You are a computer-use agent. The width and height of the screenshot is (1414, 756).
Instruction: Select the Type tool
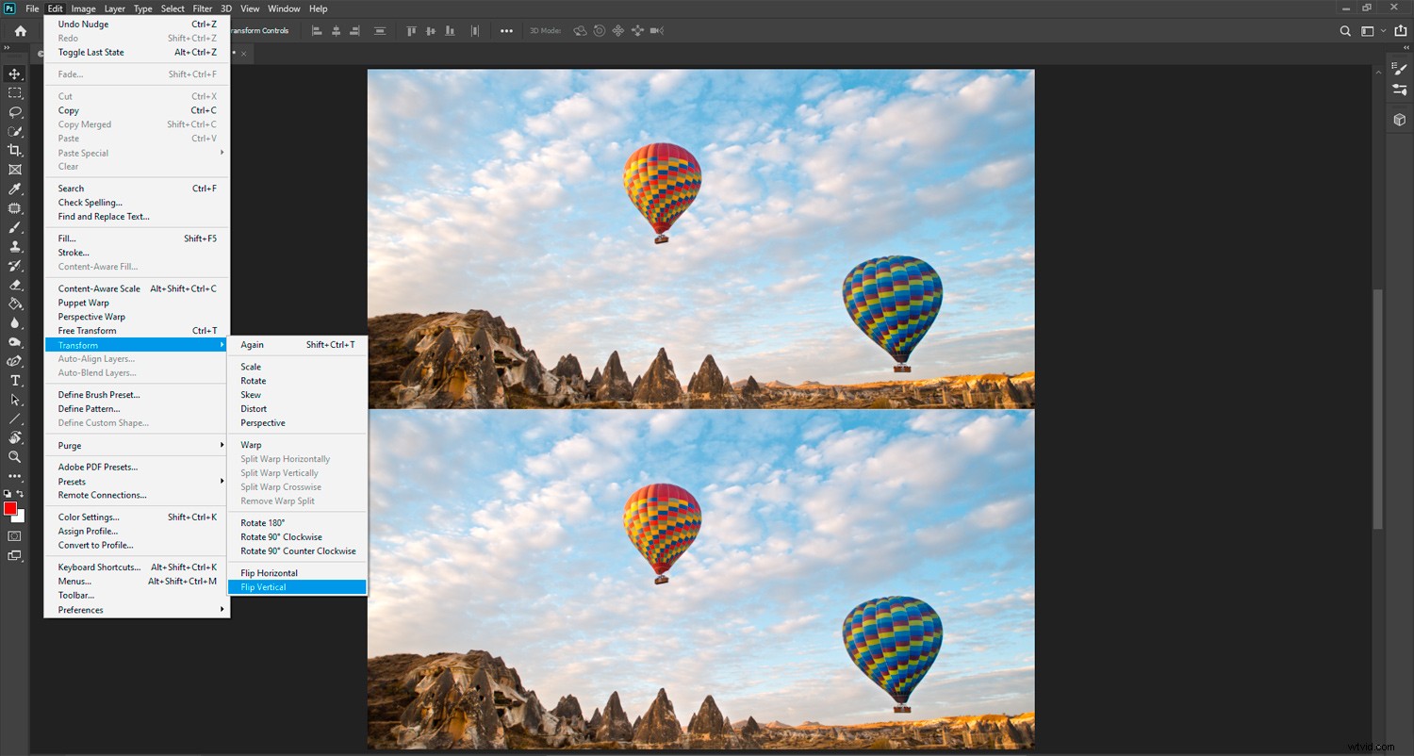click(x=14, y=380)
